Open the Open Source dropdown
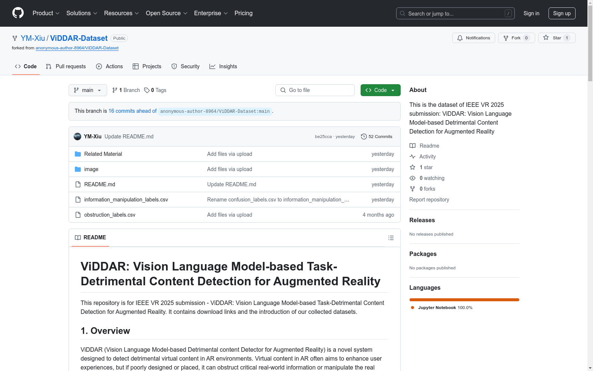Image resolution: width=593 pixels, height=371 pixels. (167, 13)
